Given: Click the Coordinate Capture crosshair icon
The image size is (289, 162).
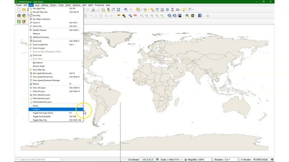Looking at the screenshot, I should tap(208, 16).
